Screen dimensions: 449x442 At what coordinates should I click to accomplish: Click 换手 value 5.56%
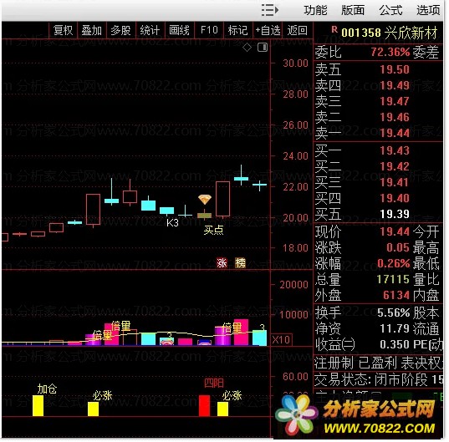click(x=394, y=312)
